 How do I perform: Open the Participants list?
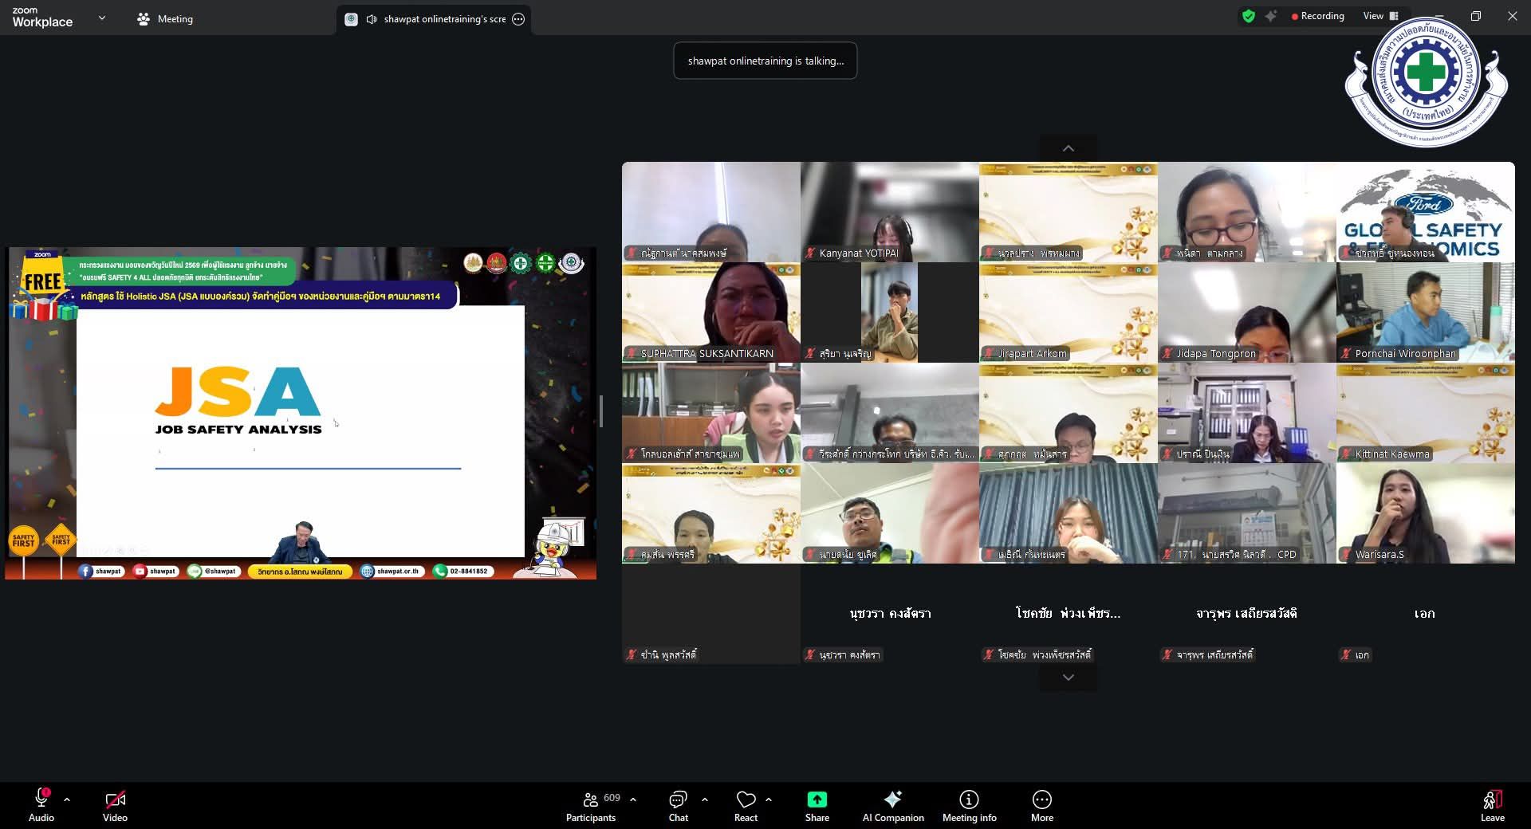click(x=592, y=805)
